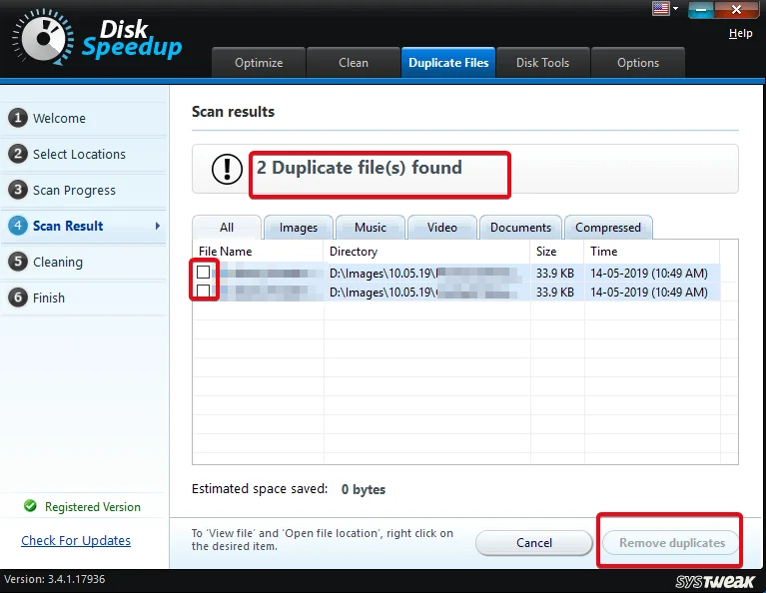The image size is (766, 593).
Task: Click the Remove duplicates button
Action: pyautogui.click(x=671, y=543)
